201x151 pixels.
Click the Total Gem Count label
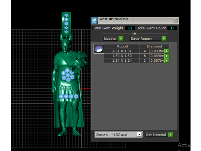pyautogui.click(x=152, y=28)
